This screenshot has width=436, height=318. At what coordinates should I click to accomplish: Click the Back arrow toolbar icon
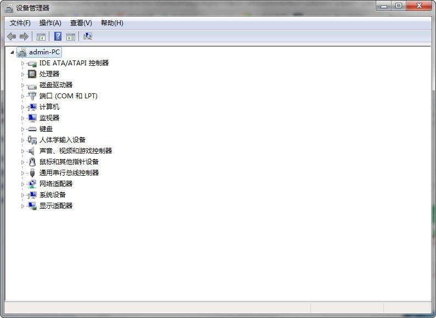click(x=12, y=36)
